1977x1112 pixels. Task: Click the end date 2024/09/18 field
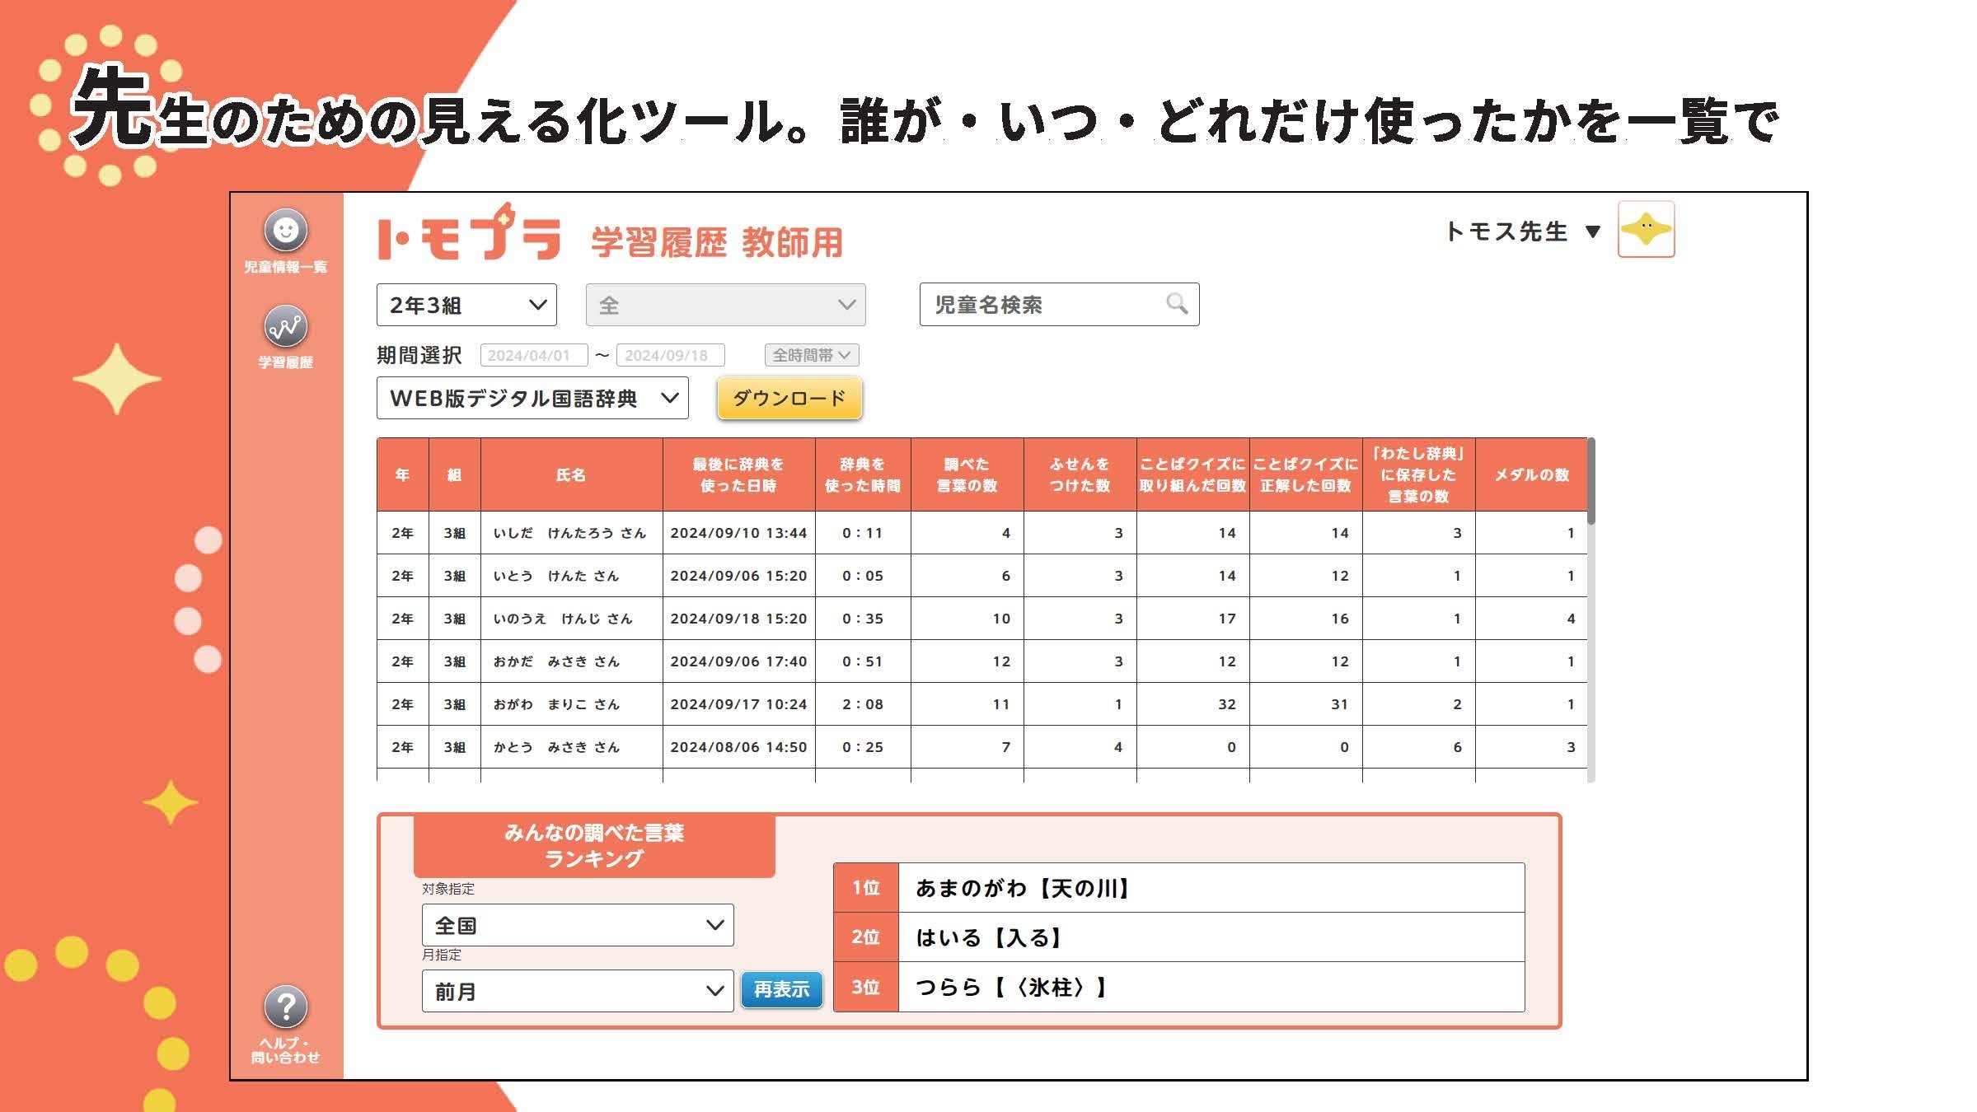670,355
